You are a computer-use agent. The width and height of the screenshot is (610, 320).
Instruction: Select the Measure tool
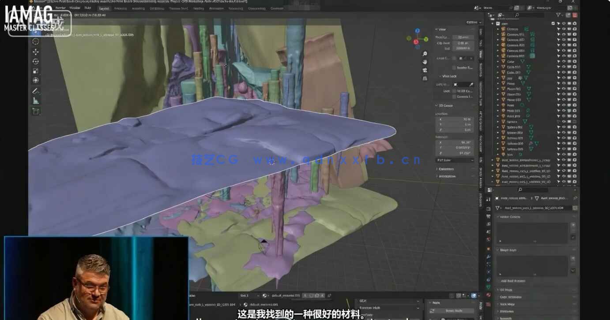[x=36, y=101]
